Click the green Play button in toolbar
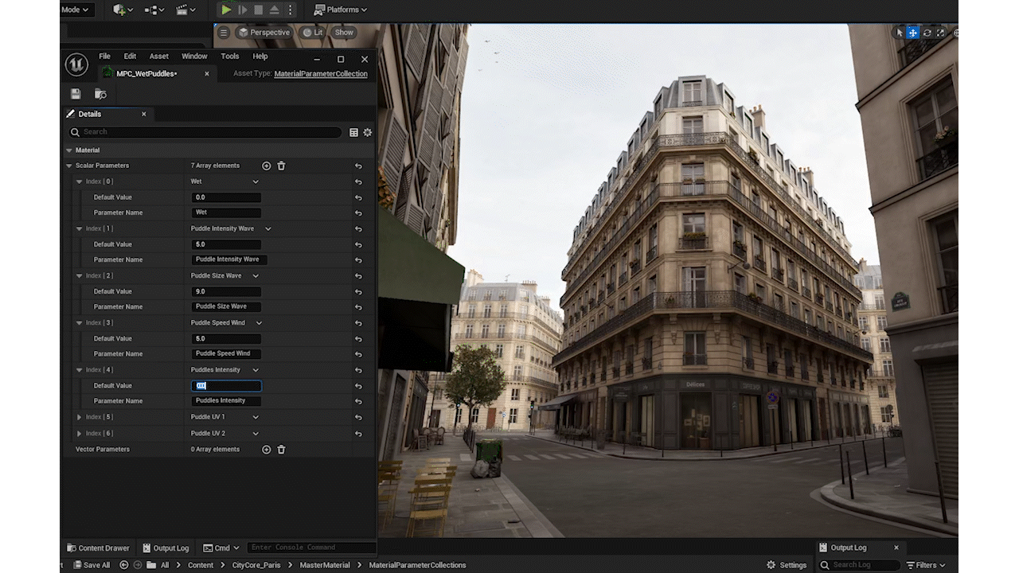Screen dimensions: 1019x573 226,10
